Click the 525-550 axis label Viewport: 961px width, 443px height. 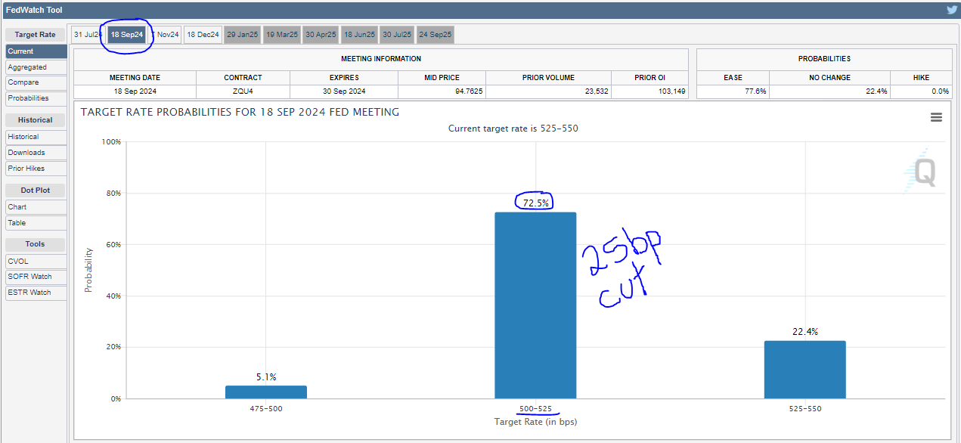[805, 408]
